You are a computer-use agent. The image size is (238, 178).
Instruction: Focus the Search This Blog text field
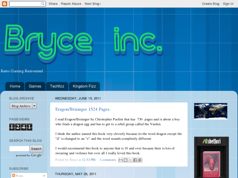[x=19, y=149]
